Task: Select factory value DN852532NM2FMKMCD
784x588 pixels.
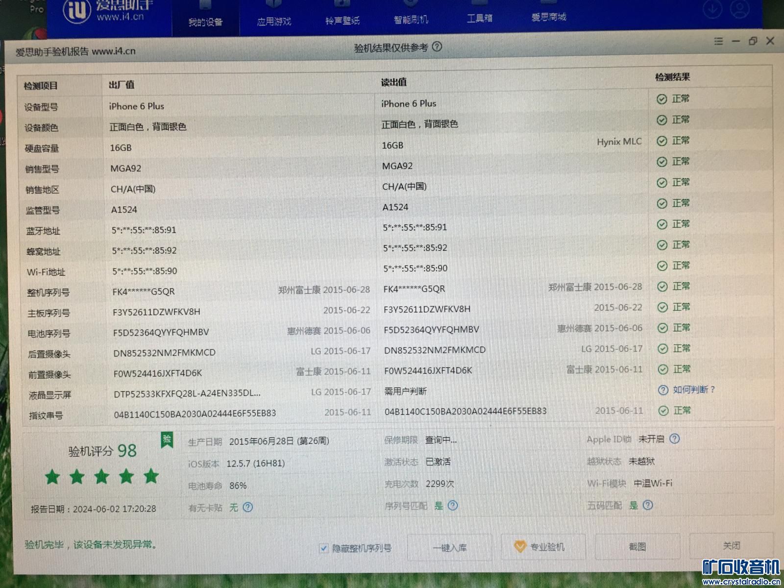Action: pos(164,353)
